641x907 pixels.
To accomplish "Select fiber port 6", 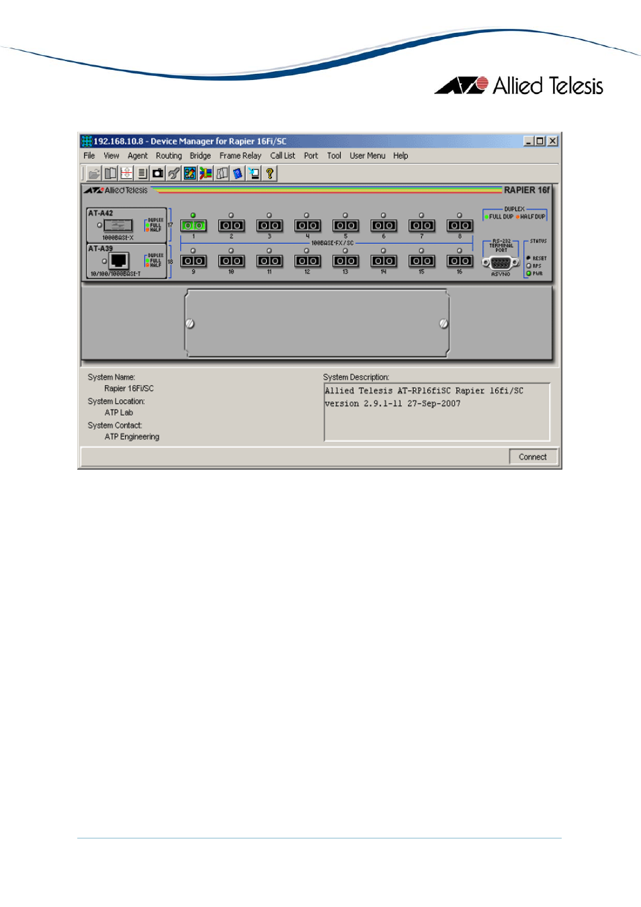I will 384,225.
